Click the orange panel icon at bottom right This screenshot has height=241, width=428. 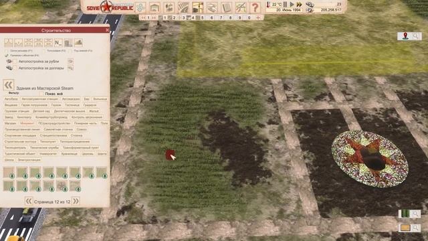pos(405,228)
